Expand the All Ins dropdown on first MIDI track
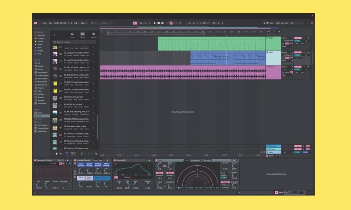351x210 pixels. pos(287,38)
